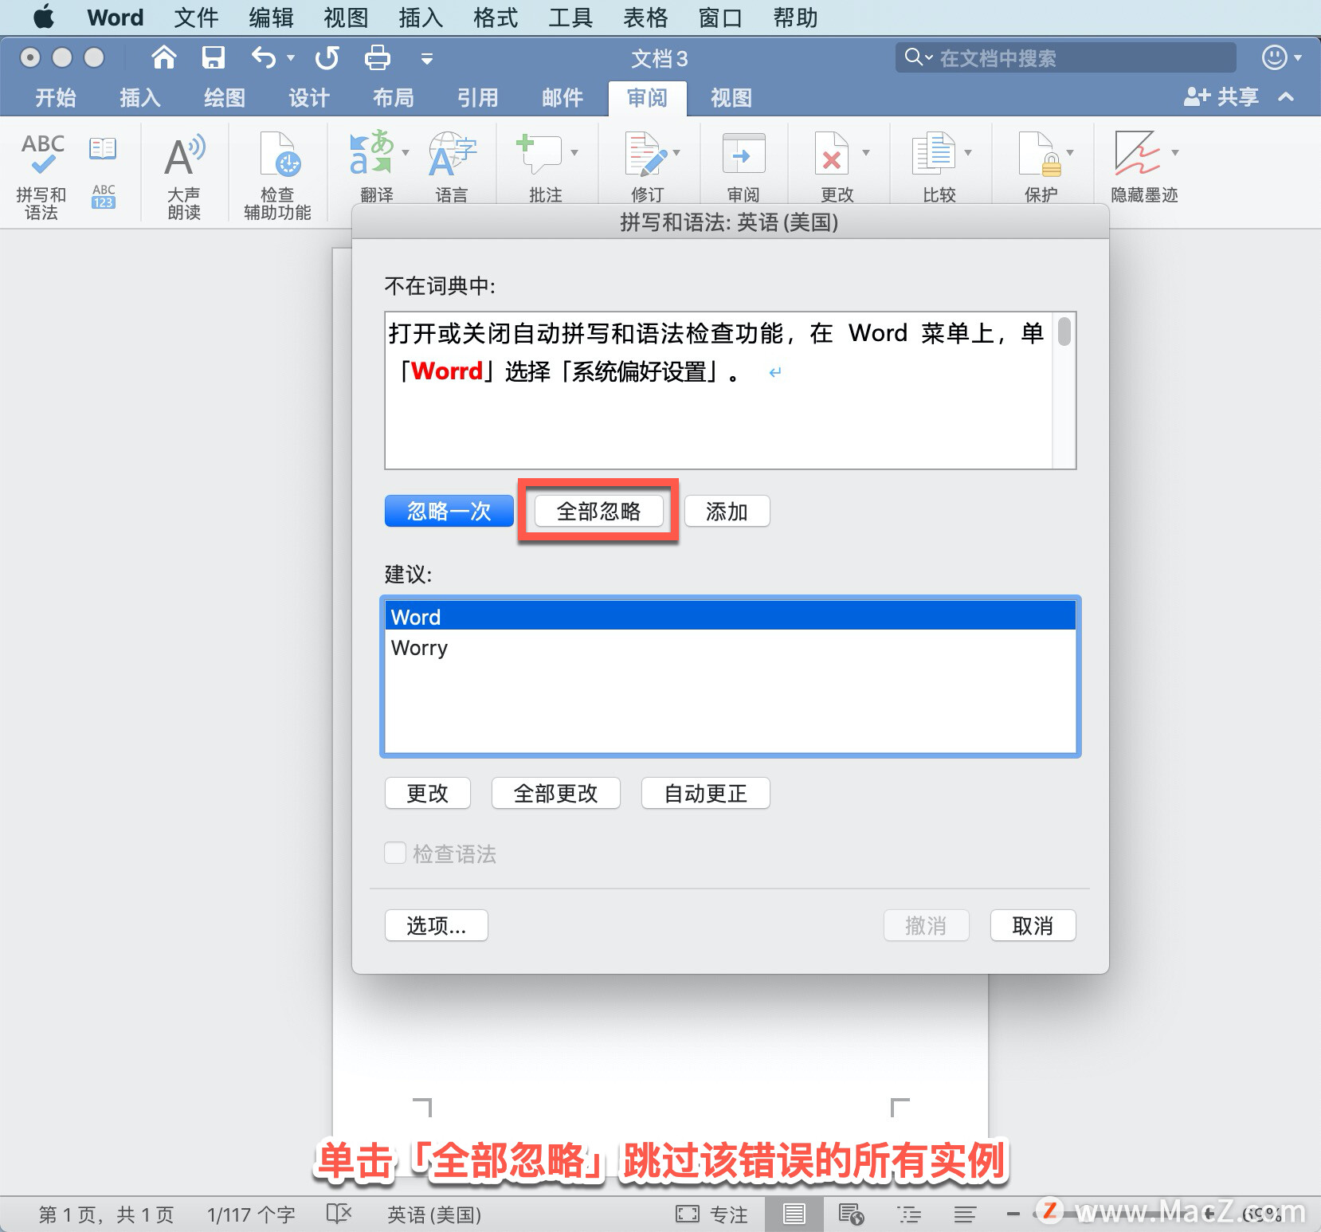Click the search in document field
This screenshot has height=1232, width=1321.
[1066, 57]
